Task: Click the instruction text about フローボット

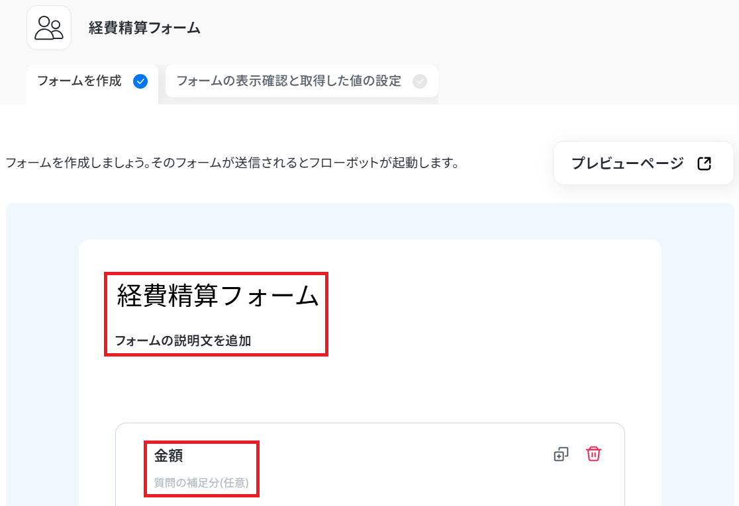Action: click(232, 163)
